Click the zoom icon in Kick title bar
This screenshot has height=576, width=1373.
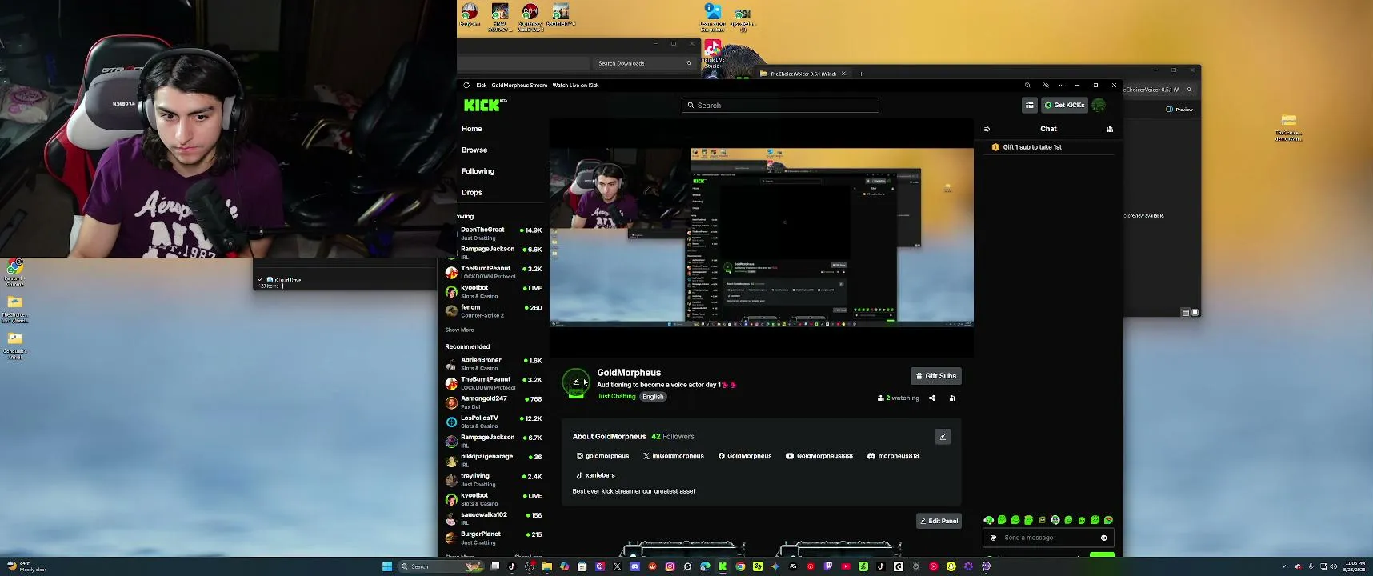(1027, 85)
